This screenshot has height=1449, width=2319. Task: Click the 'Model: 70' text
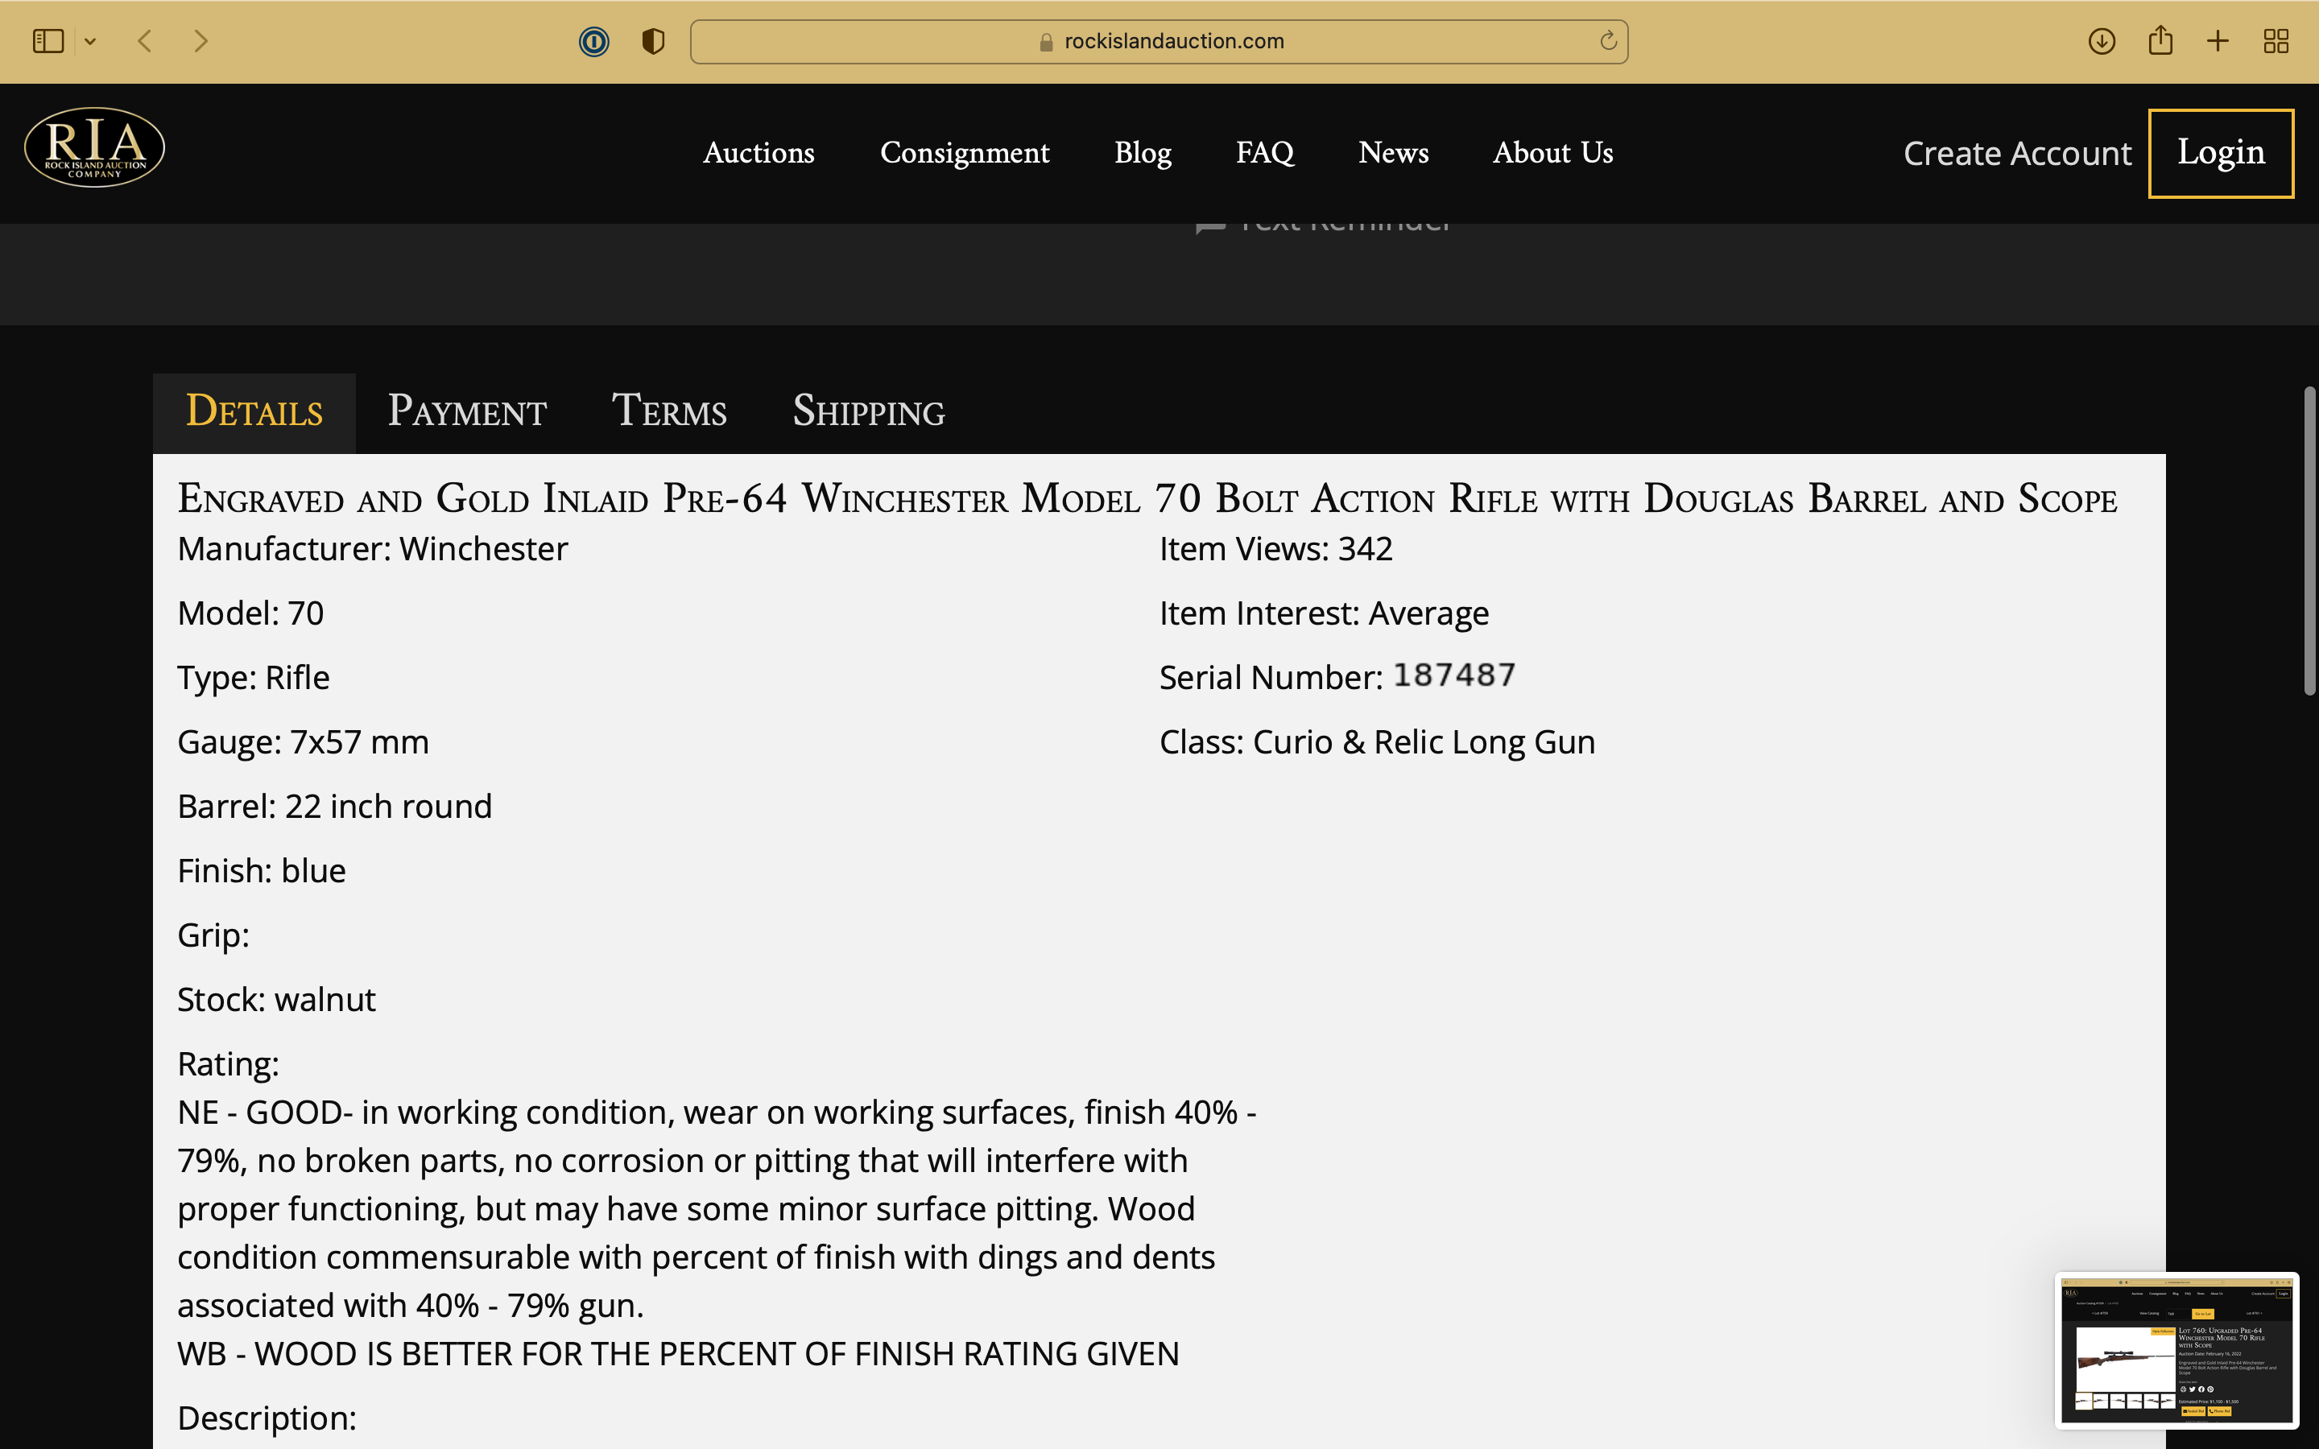[x=250, y=613]
